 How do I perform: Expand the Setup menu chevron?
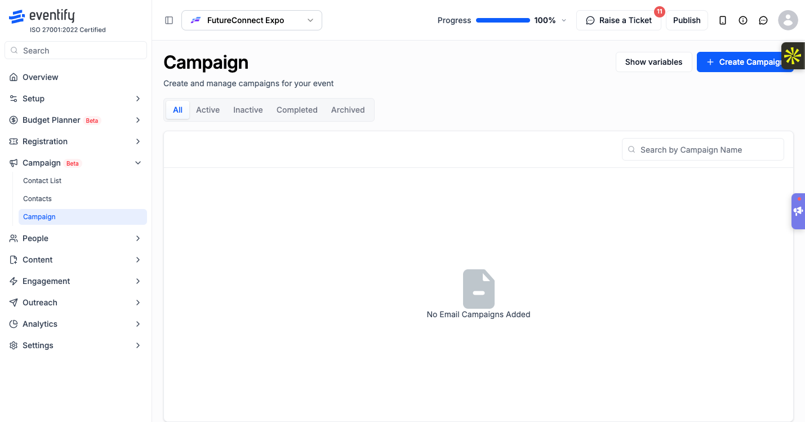coord(138,99)
